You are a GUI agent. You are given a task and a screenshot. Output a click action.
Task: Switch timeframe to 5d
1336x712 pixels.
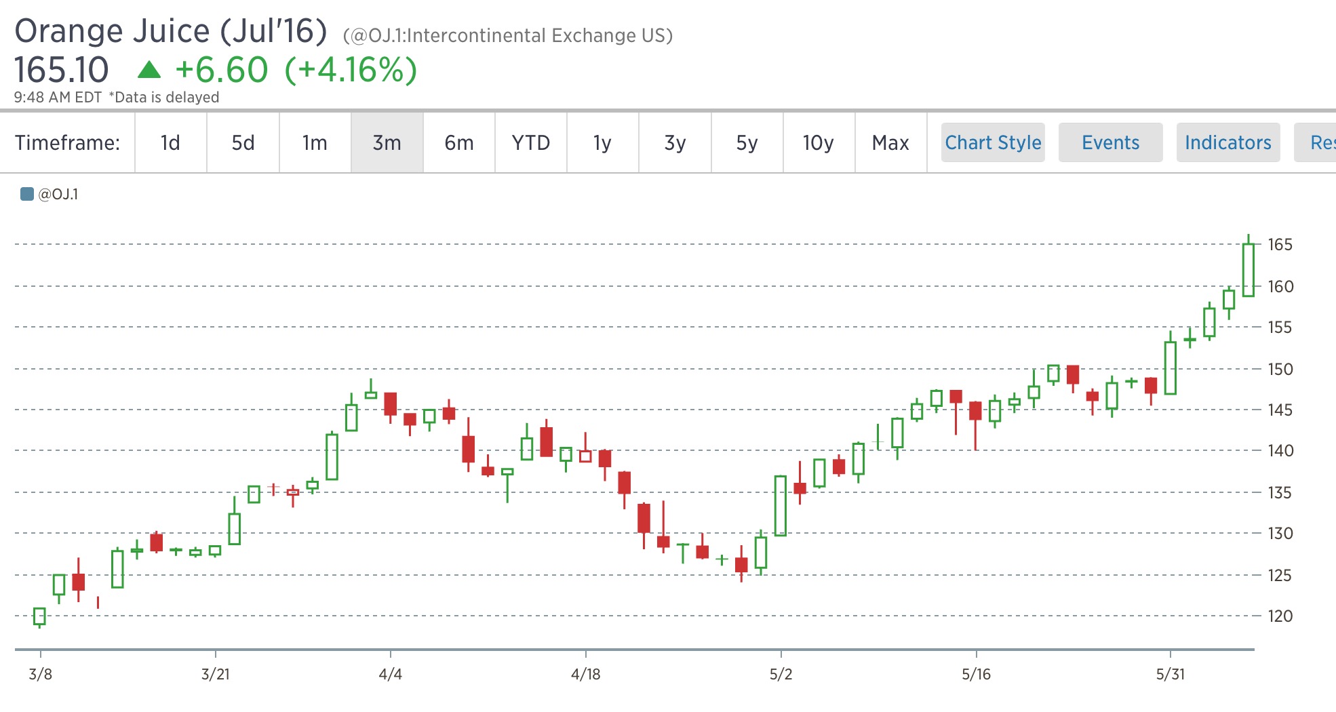click(x=242, y=142)
